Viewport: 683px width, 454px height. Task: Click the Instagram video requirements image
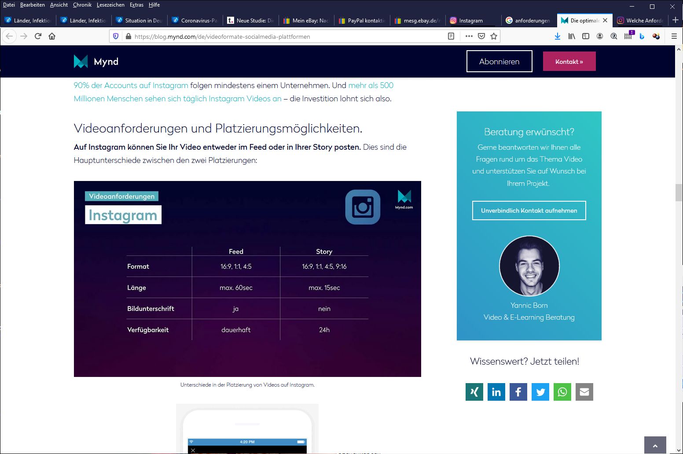point(247,279)
